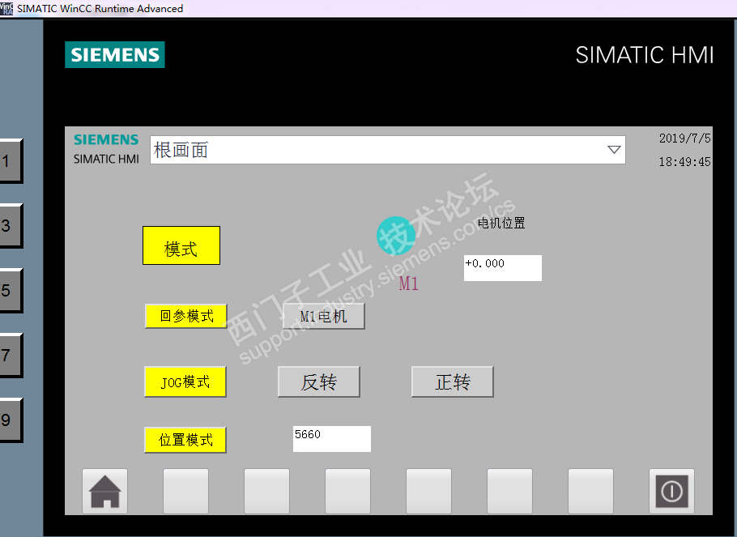Select 回参模式 homing mode
Screen dimensions: 737x537
coord(186,316)
